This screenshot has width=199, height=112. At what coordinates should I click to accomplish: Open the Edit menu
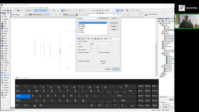tap(8, 8)
